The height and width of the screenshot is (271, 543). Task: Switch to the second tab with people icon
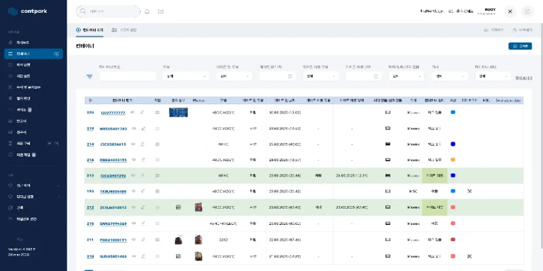click(x=124, y=30)
